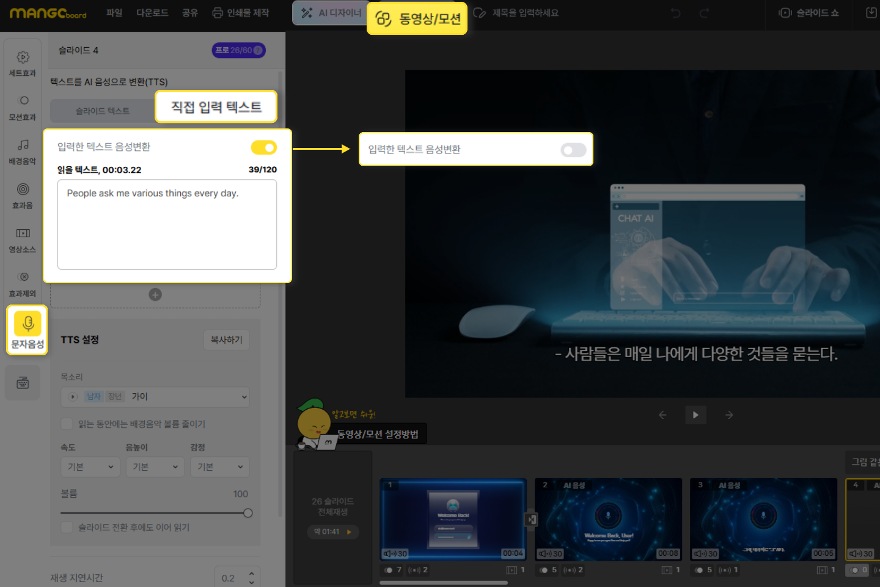Open the 감정 emotion dropdown
880x587 pixels.
(219, 467)
